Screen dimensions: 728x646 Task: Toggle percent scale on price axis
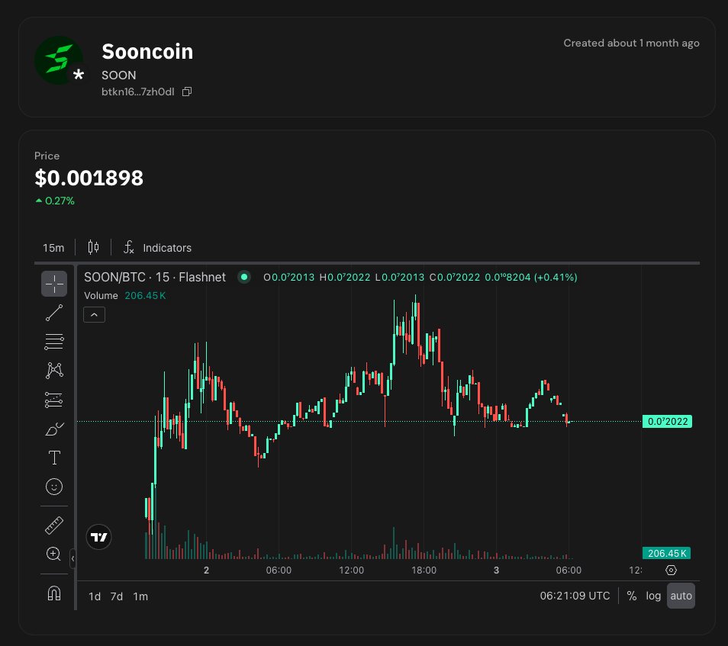632,596
